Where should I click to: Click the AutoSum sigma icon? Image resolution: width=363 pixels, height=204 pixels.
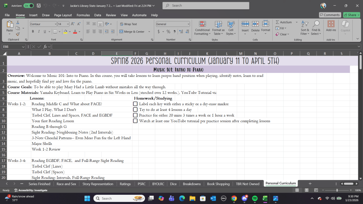277,22
